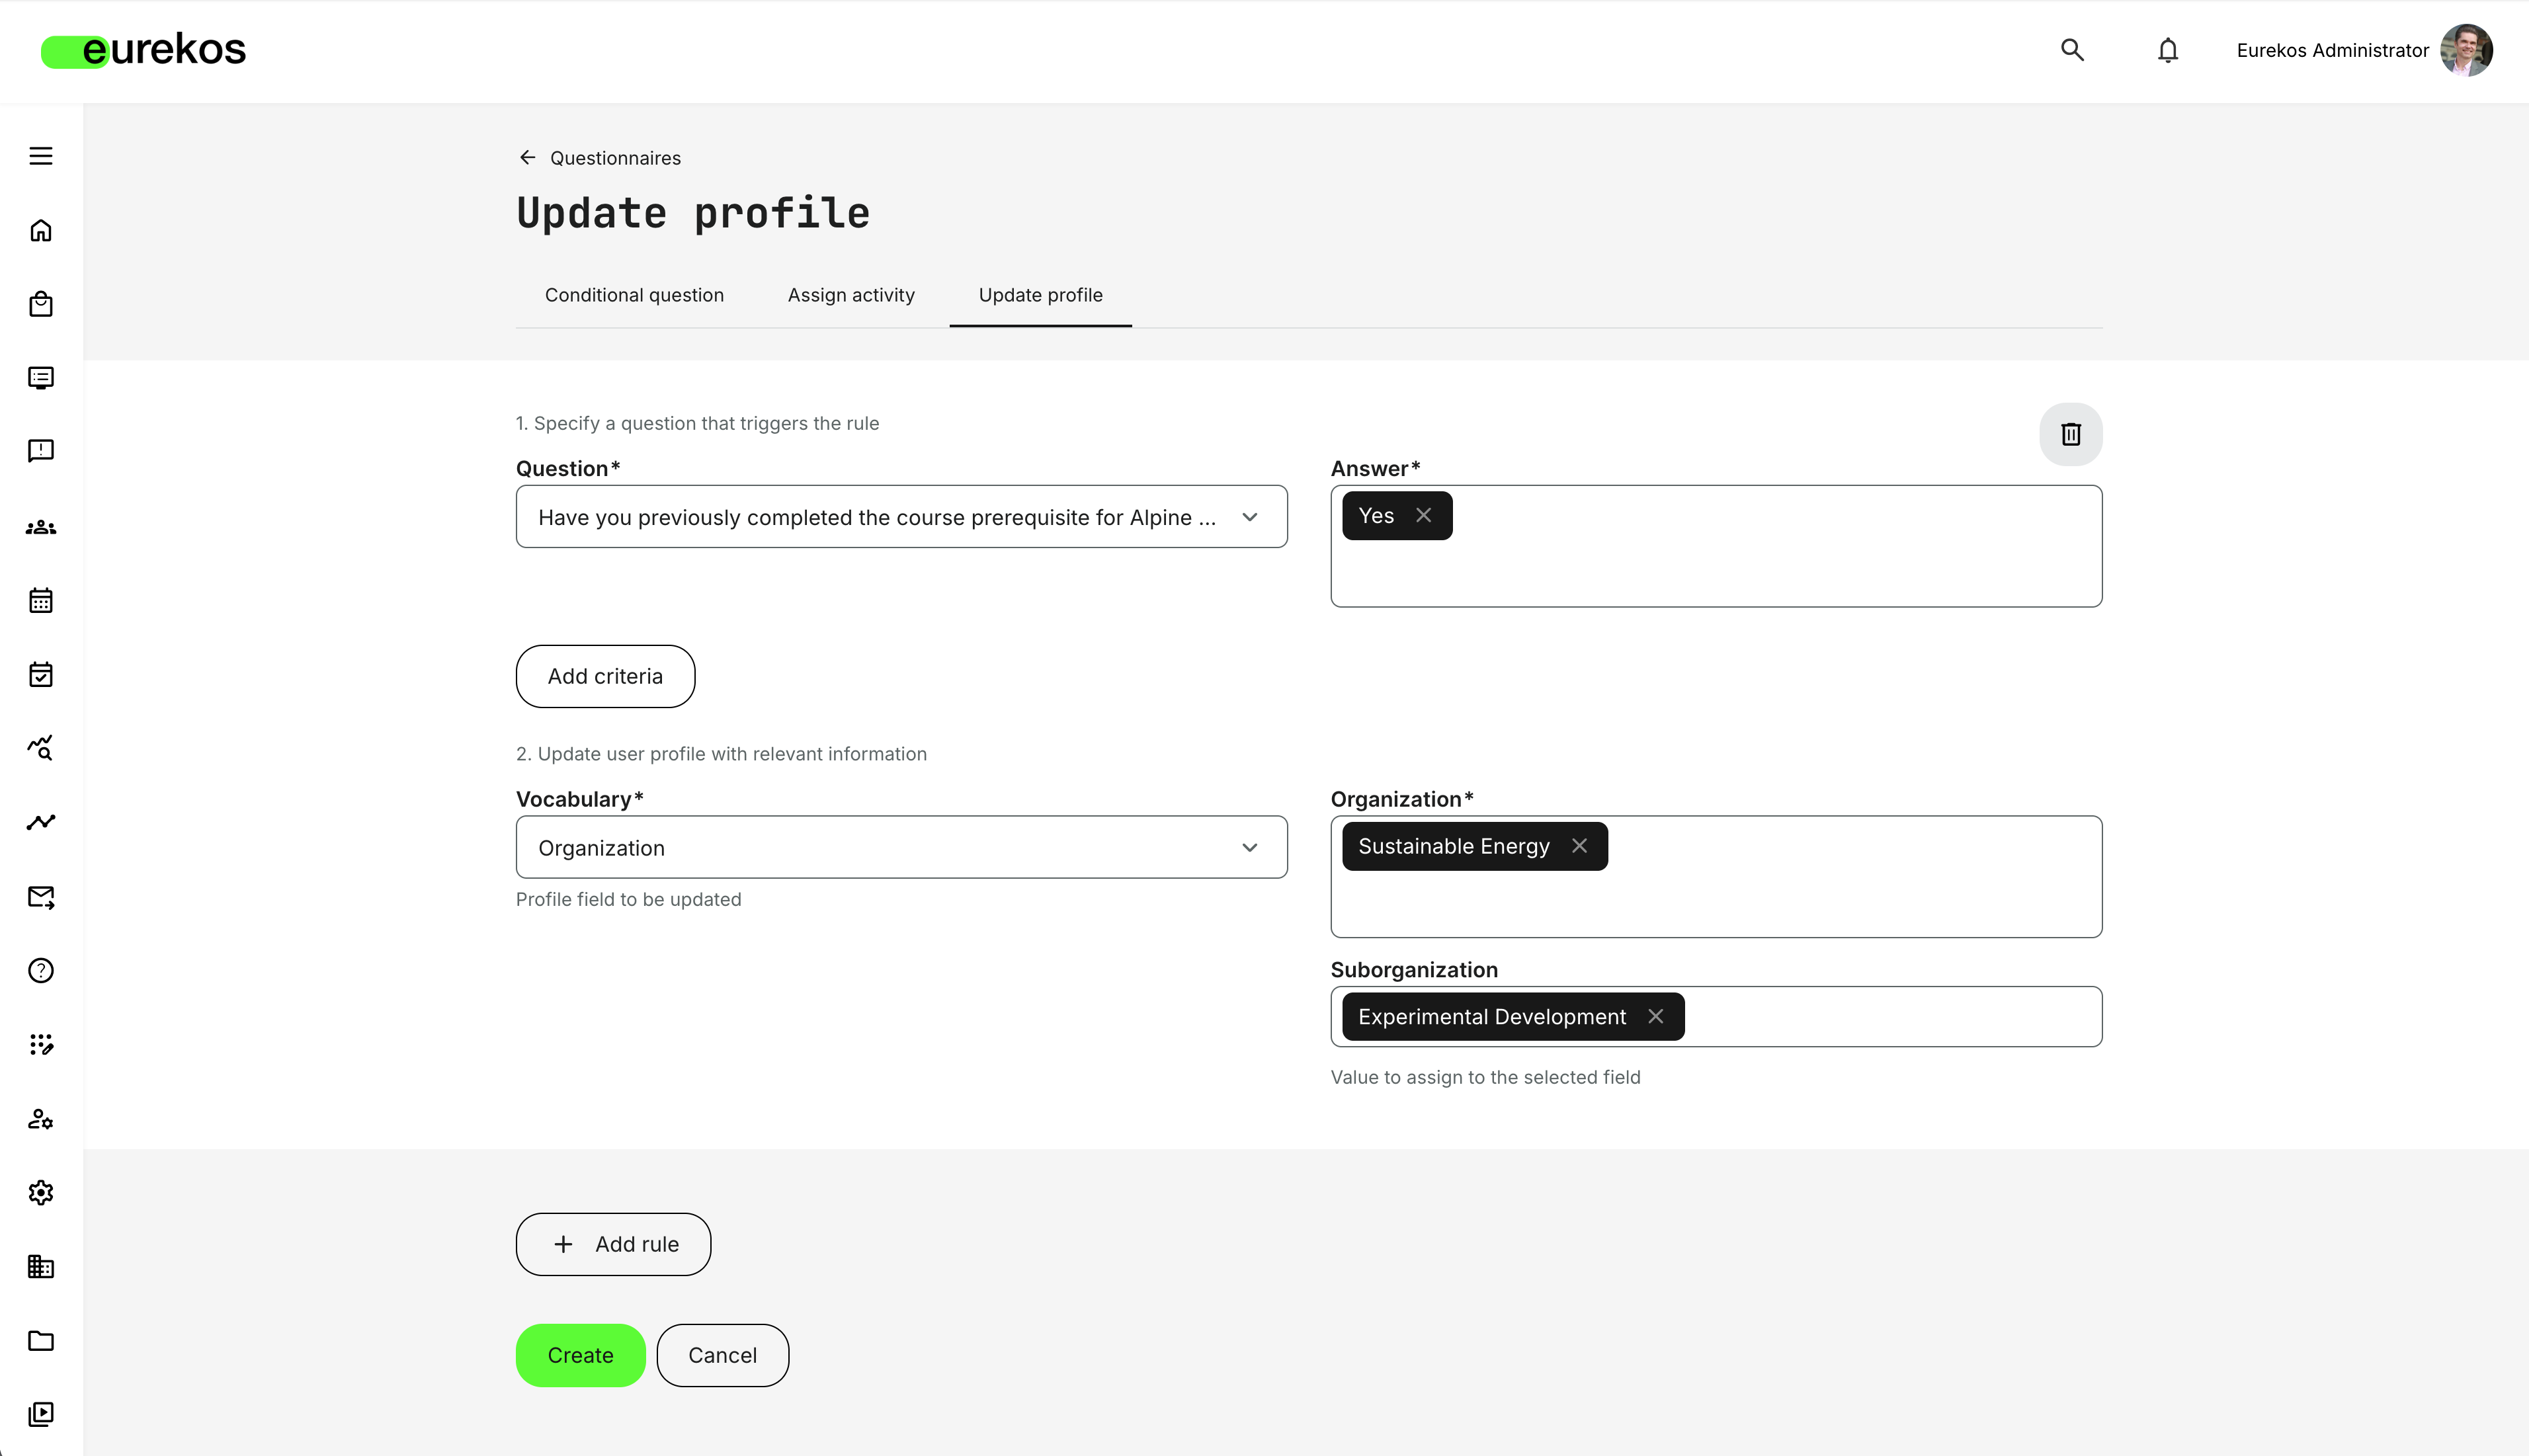
Task: Open the calendar from the sidebar
Action: (x=40, y=600)
